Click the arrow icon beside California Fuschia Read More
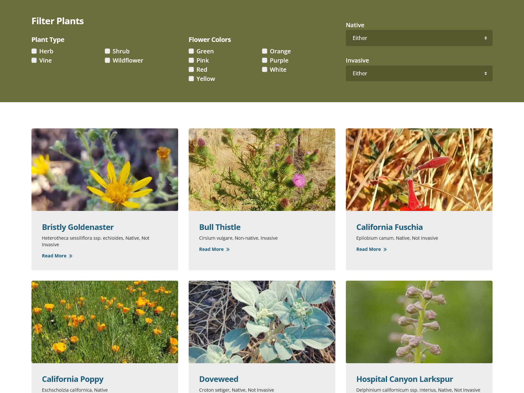 pyautogui.click(x=385, y=250)
